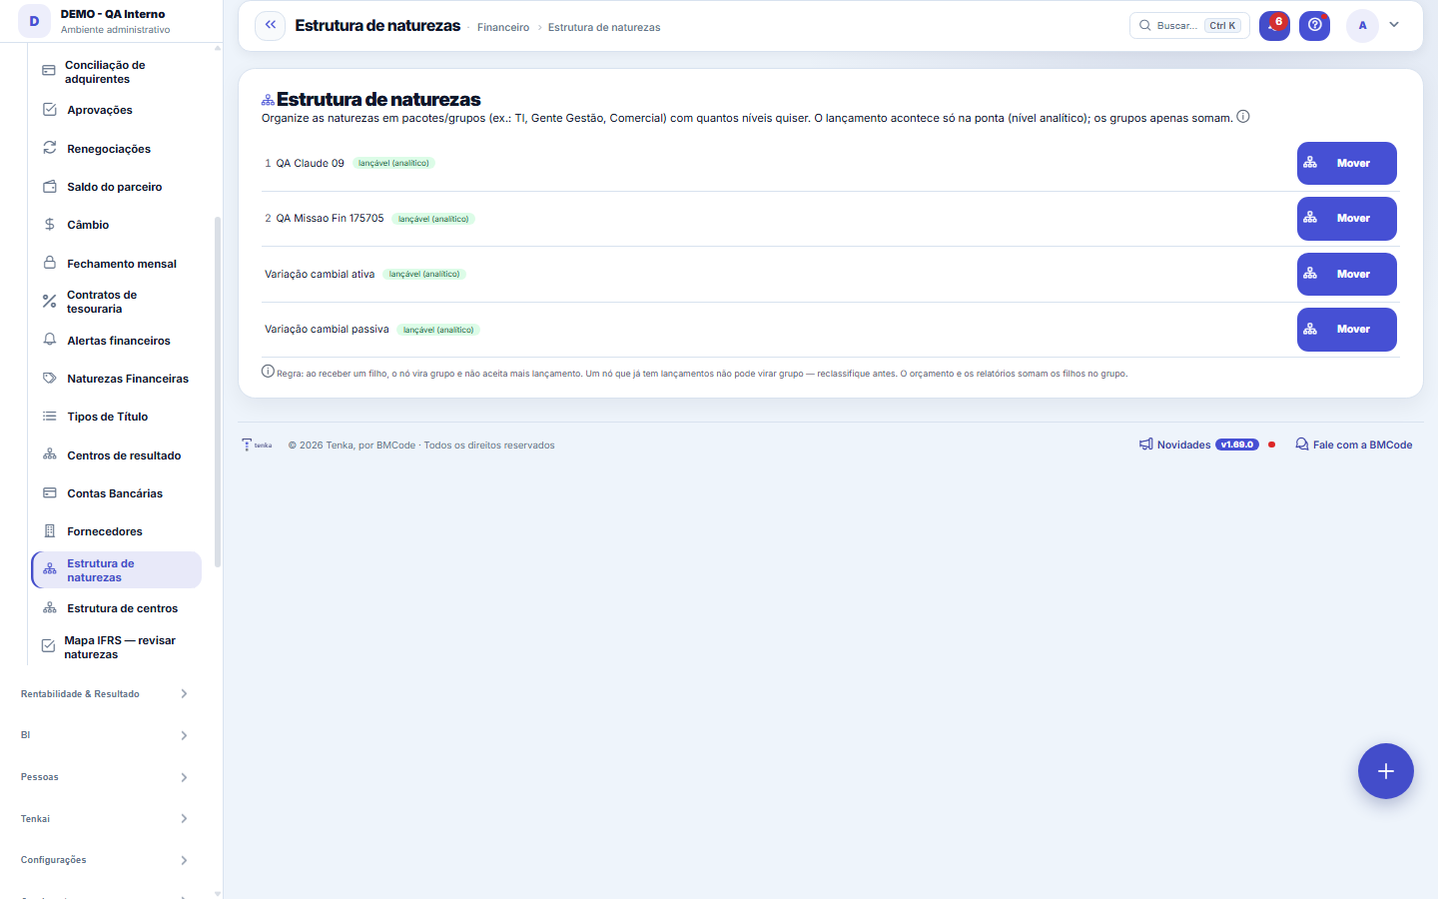Click the v1.69.0 version badge

click(x=1237, y=445)
